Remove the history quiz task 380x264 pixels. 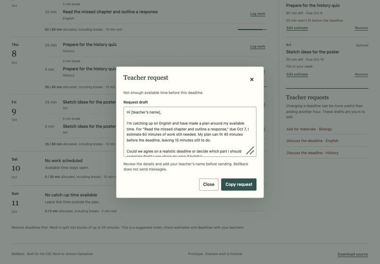361,28
